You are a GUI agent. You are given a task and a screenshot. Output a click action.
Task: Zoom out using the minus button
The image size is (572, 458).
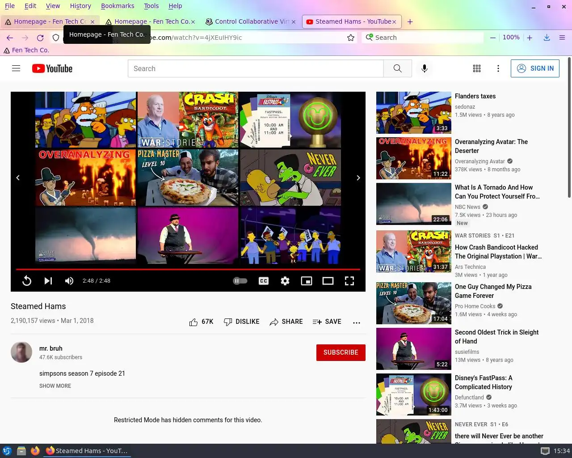492,38
